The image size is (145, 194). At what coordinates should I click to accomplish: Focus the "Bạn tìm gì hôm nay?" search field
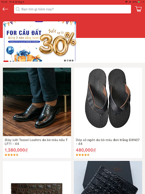(72, 9)
